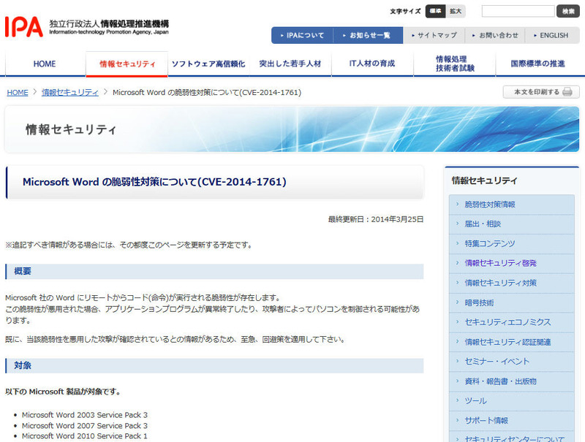This screenshot has width=585, height=442.
Task: Set font size to 拡大
Action: click(456, 12)
